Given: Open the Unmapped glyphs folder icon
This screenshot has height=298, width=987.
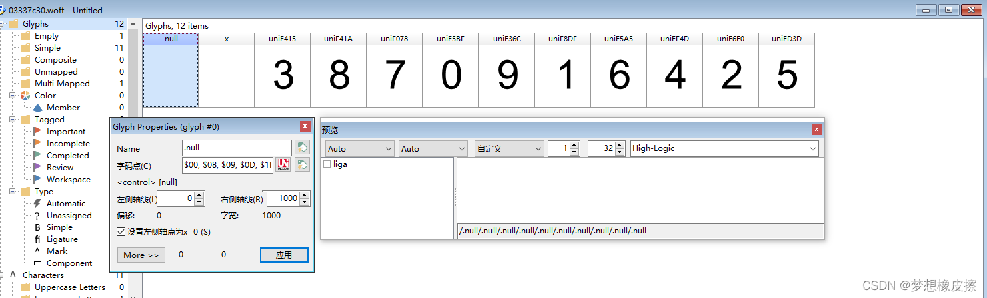Looking at the screenshot, I should (25, 72).
